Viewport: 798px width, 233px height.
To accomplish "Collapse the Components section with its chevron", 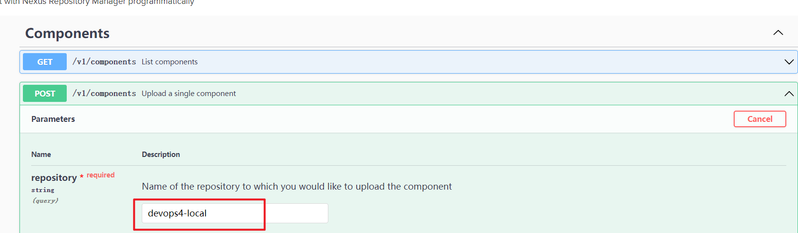I will coord(778,33).
